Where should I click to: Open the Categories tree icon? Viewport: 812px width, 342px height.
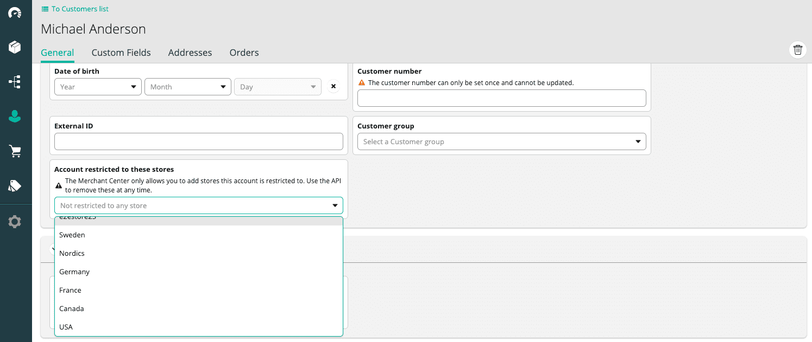coord(15,81)
